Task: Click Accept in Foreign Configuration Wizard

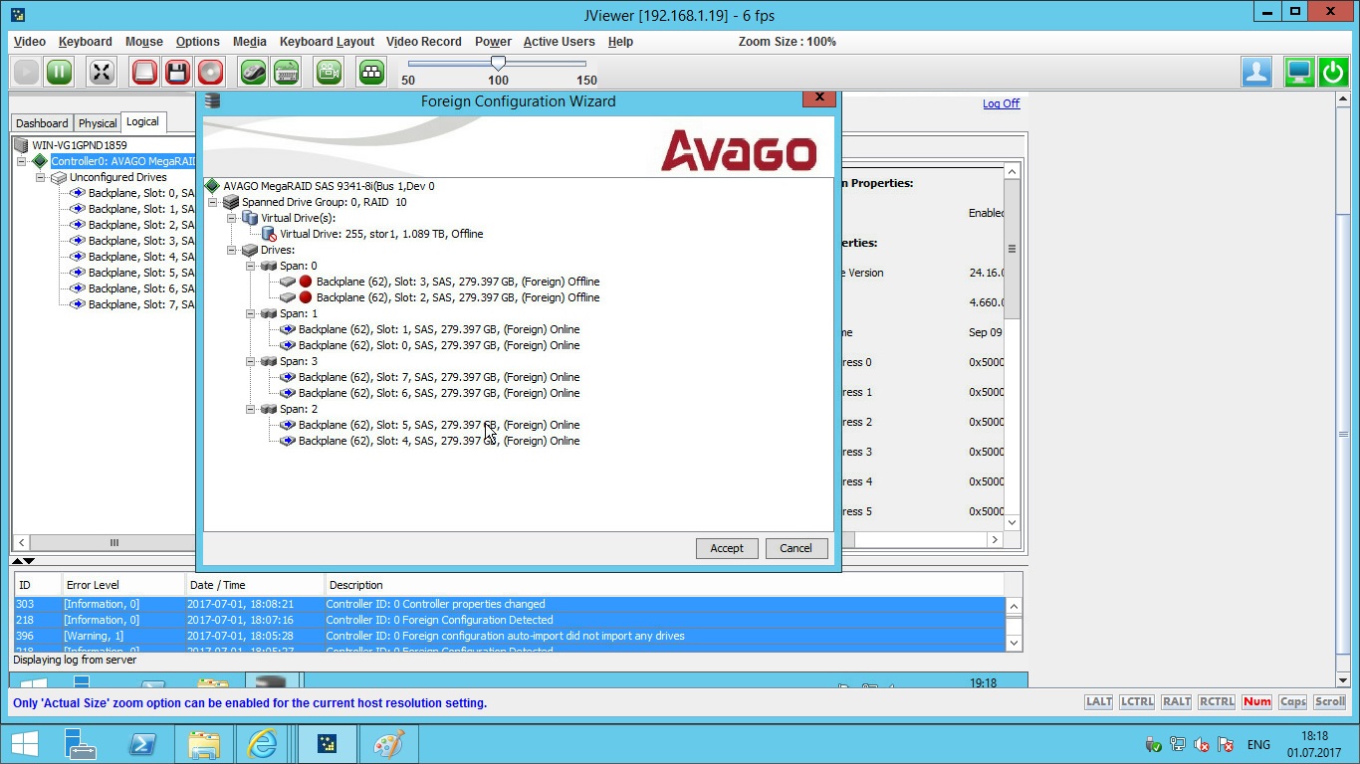Action: tap(727, 548)
